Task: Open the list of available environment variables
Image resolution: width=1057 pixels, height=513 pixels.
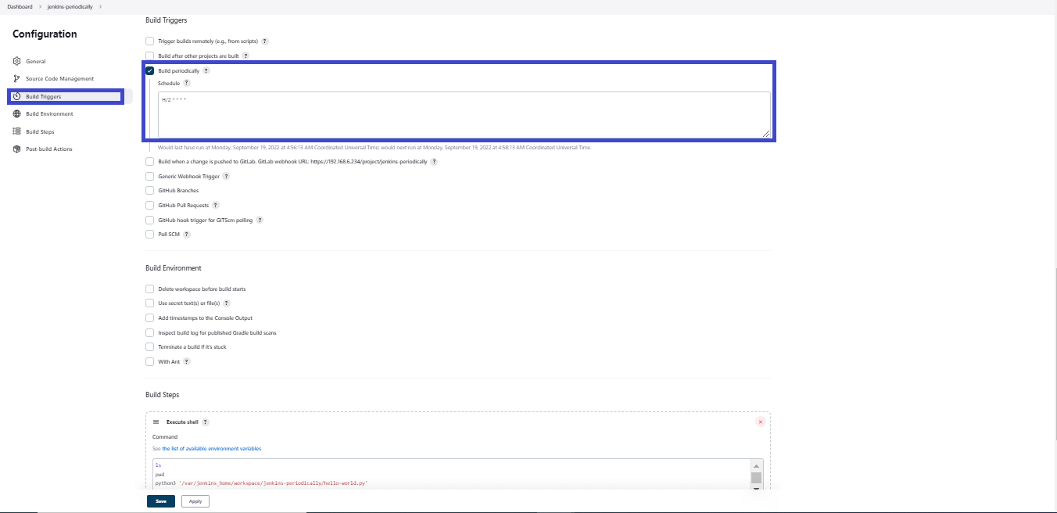Action: 212,449
